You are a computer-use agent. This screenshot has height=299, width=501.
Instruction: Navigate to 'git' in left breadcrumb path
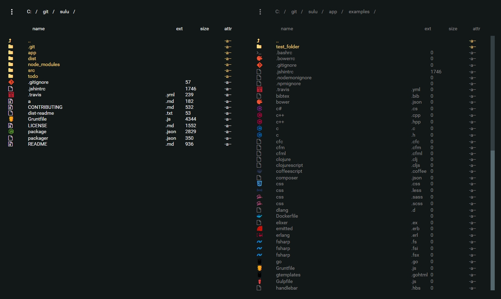(x=46, y=12)
